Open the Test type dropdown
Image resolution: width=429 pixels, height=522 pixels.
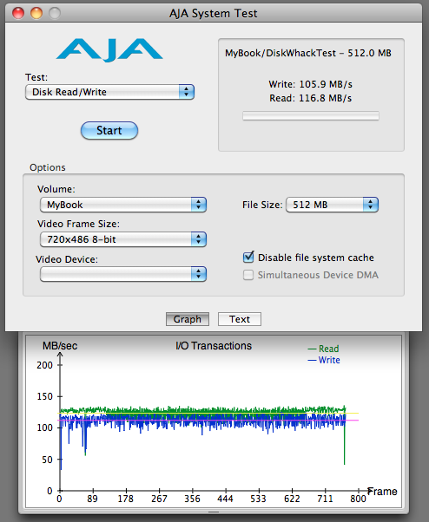[109, 92]
